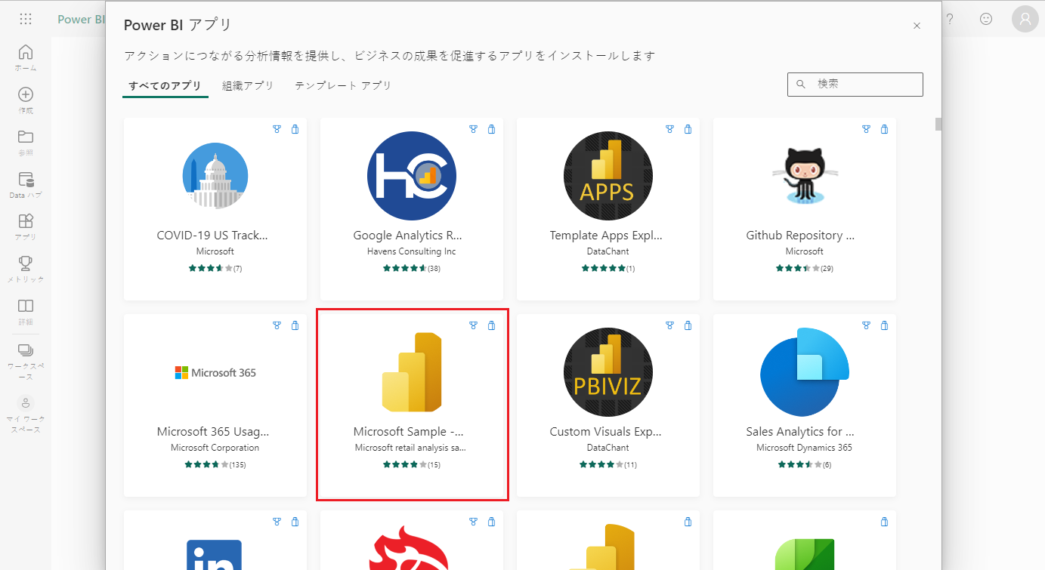Open the Sales Analytics blue circle thumbnail

(805, 372)
